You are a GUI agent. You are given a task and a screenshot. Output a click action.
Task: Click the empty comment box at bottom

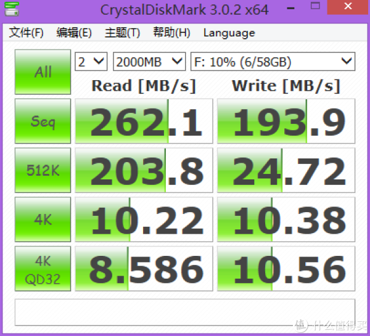coord(185,313)
